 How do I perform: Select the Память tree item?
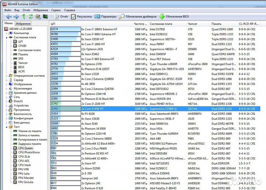pyautogui.click(x=21, y=54)
